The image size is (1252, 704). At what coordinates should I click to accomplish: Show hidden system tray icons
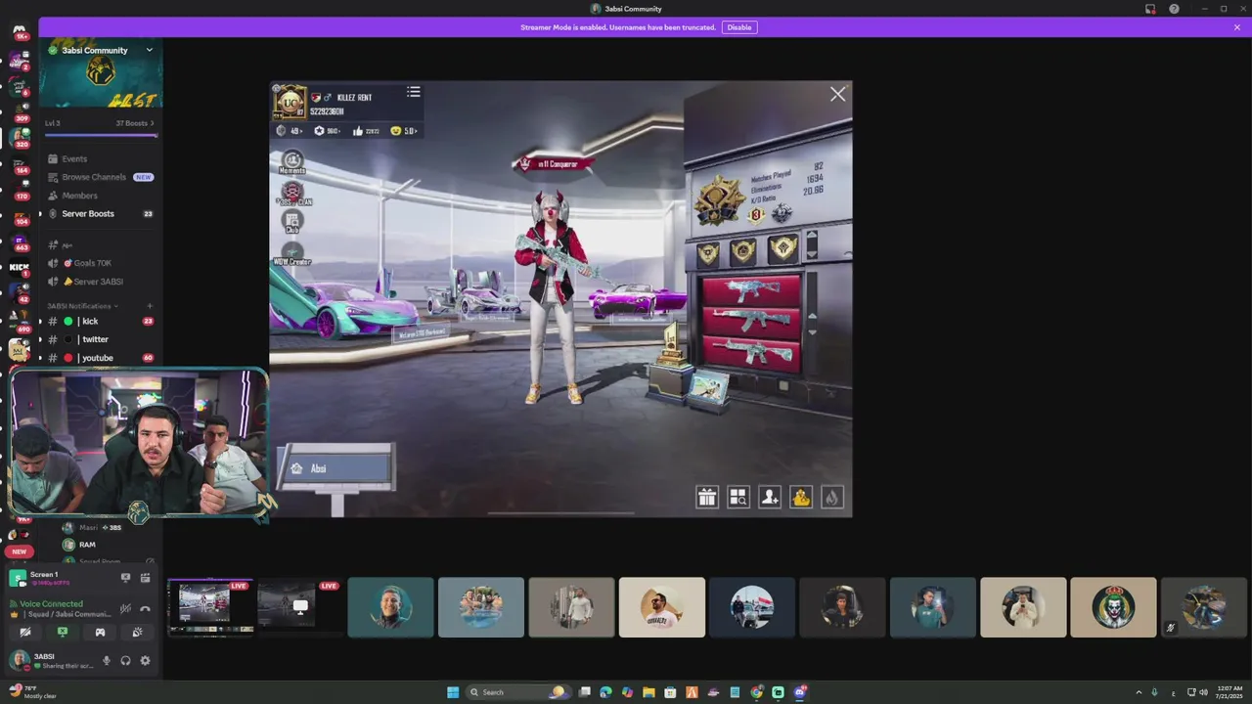[1138, 692]
